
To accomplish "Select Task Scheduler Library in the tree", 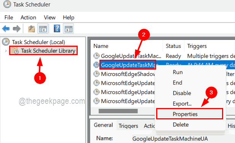I will 43,51.
